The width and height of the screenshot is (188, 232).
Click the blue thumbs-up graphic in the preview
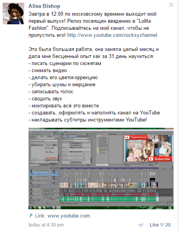pyautogui.click(x=163, y=150)
